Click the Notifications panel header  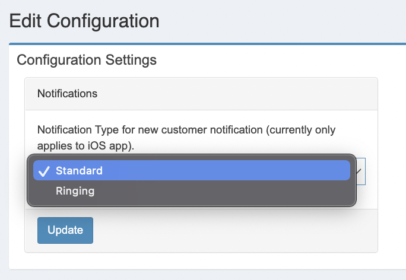[201, 94]
